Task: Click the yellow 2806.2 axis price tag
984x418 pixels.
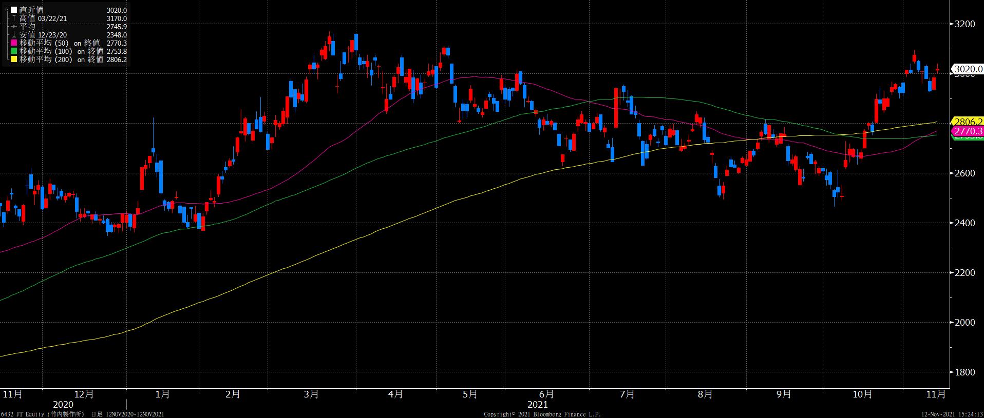Action: click(x=968, y=122)
